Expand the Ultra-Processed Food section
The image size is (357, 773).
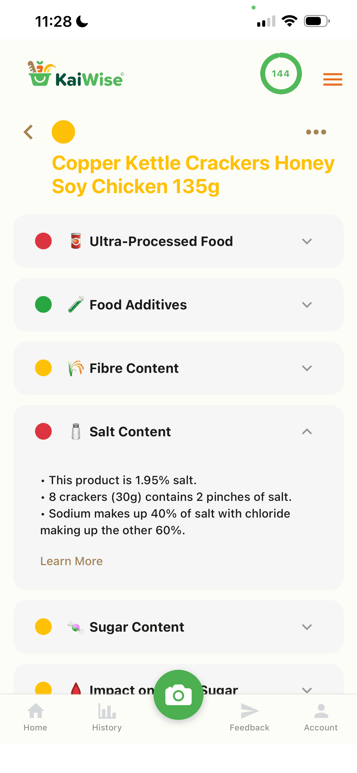178,241
